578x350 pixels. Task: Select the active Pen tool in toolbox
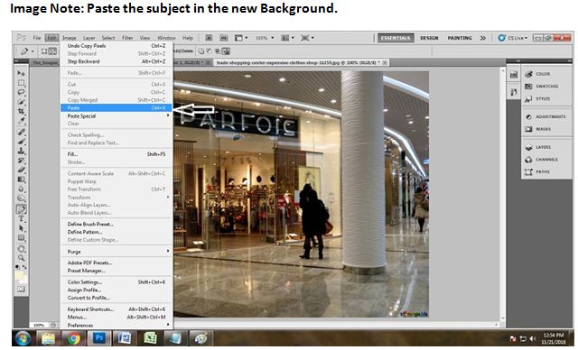coord(21,209)
